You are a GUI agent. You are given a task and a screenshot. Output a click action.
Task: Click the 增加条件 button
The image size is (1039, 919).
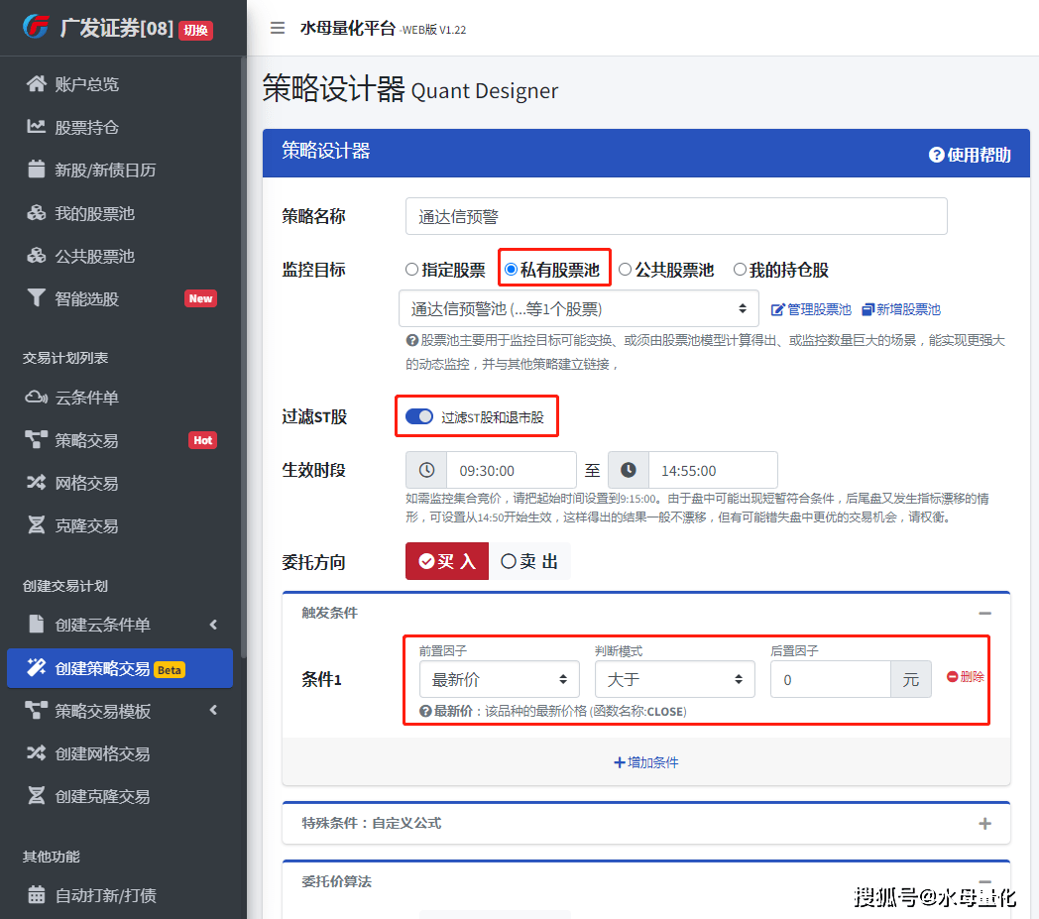645,763
